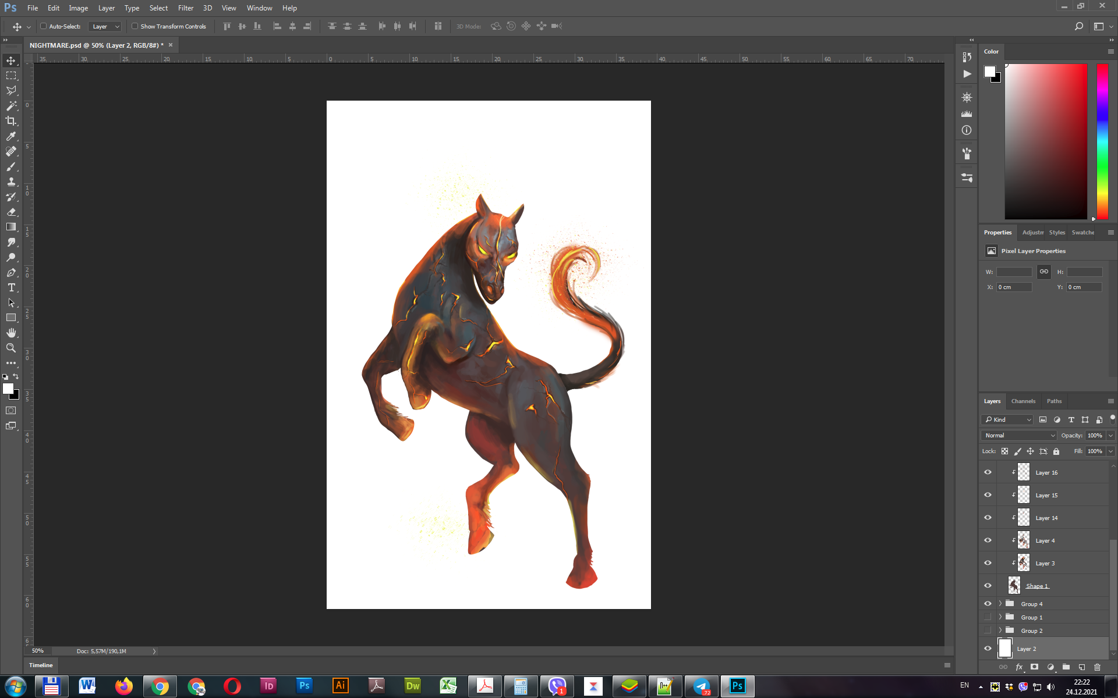Link width and height button
Viewport: 1118px width, 698px height.
[x=1044, y=272]
